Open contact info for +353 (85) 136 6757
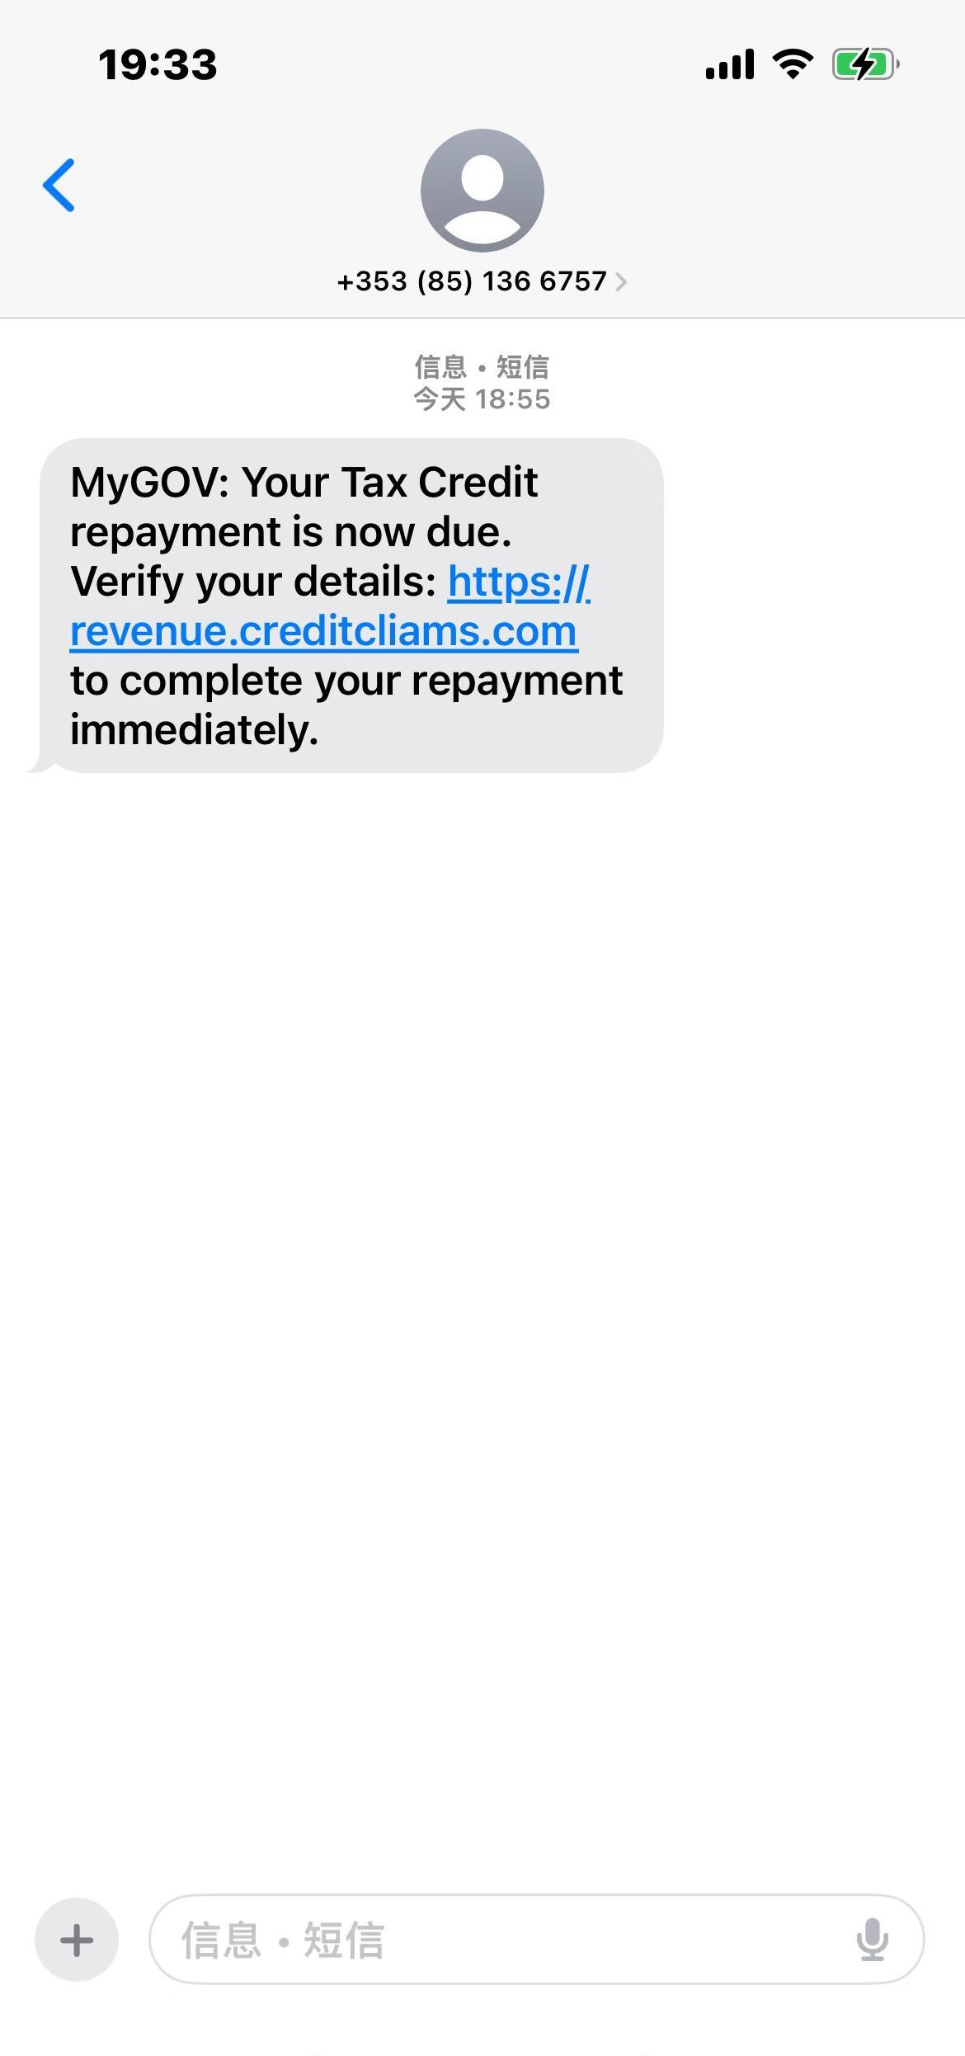 [x=472, y=281]
